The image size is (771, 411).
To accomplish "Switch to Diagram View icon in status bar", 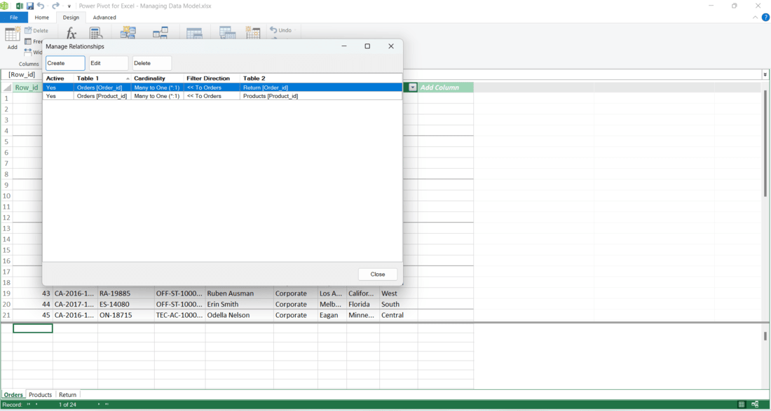I will click(x=755, y=405).
